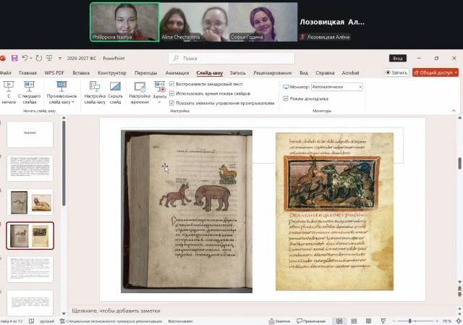Switch to Reading view icon
Screen dimensions: 463x325
[x=368, y=321]
